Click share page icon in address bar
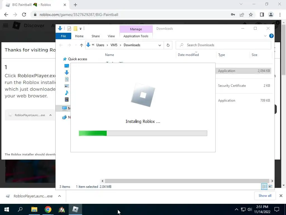Viewport: 286px width, 215px height. (x=242, y=15)
